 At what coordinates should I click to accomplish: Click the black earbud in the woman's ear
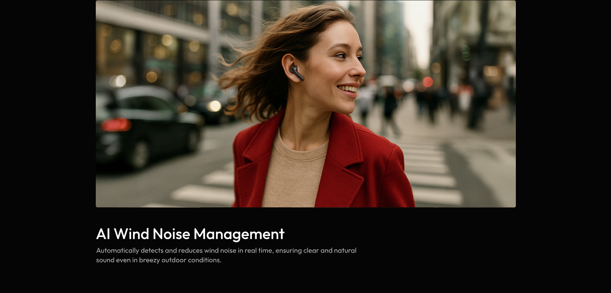pos(296,73)
